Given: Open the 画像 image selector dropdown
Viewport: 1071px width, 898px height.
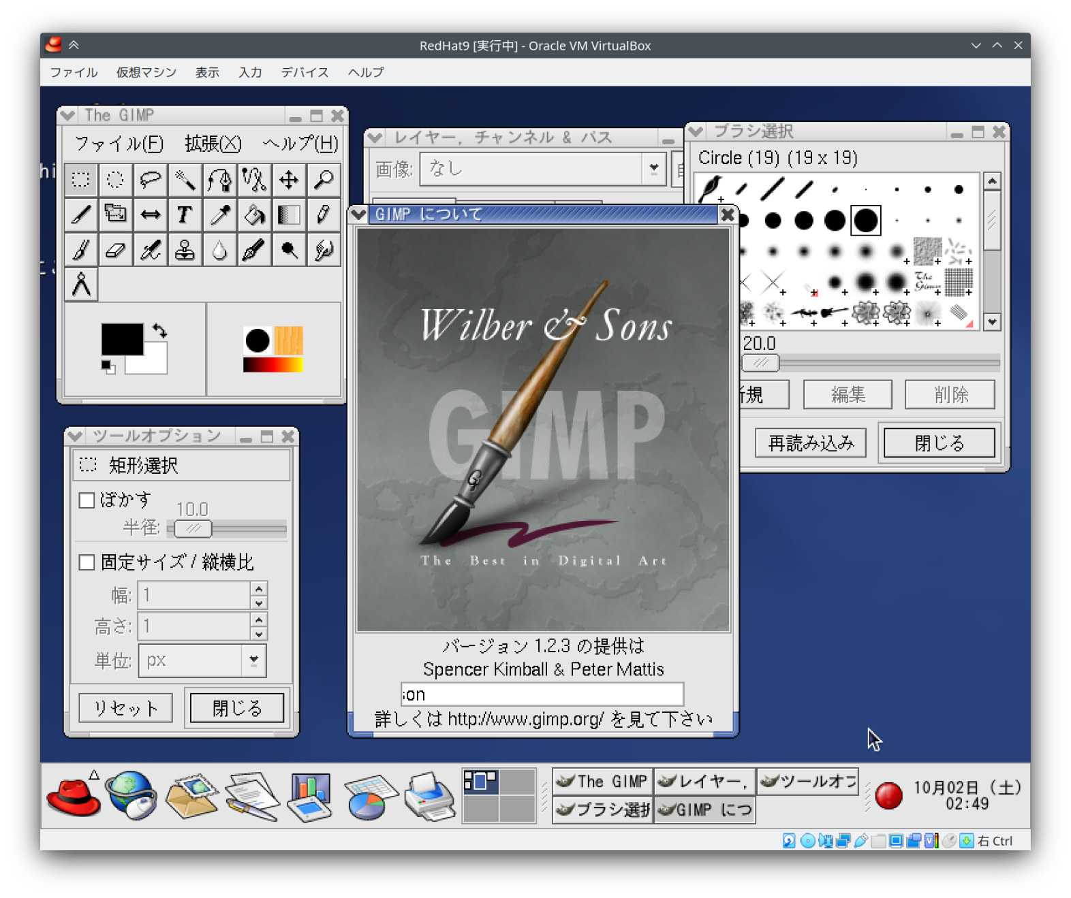Looking at the screenshot, I should 653,169.
